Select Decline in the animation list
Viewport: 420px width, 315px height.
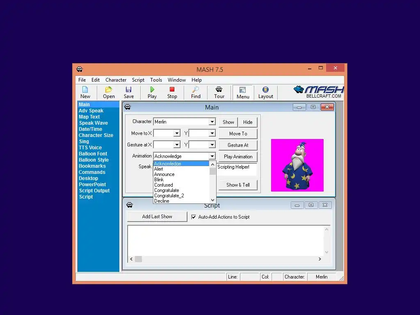(181, 201)
